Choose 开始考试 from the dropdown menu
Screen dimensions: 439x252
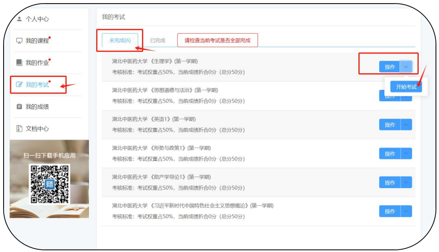[406, 87]
